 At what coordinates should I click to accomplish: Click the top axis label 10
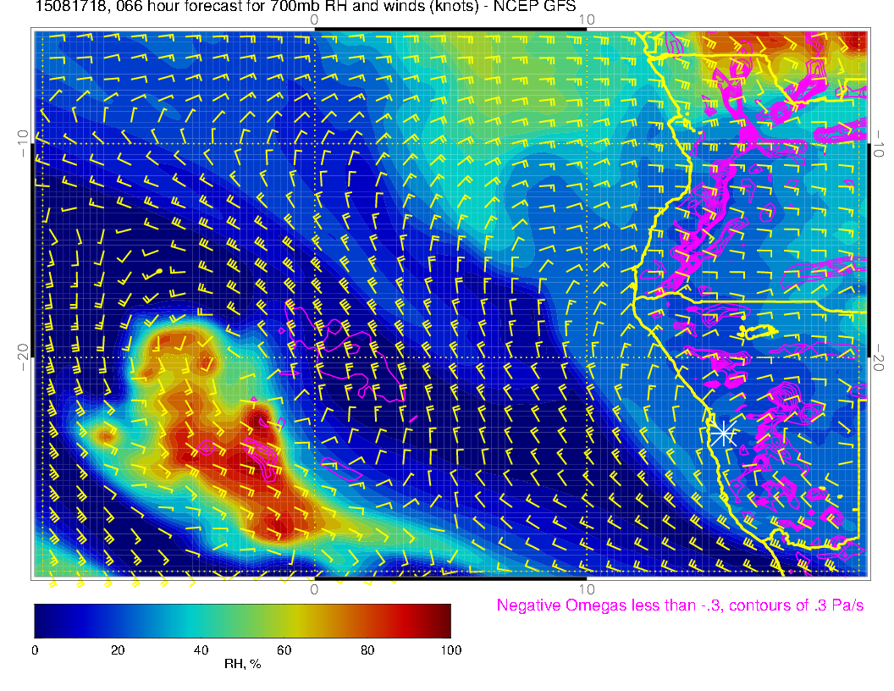coord(587,20)
